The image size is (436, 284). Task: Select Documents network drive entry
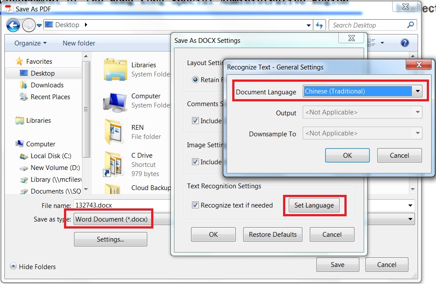pos(56,191)
